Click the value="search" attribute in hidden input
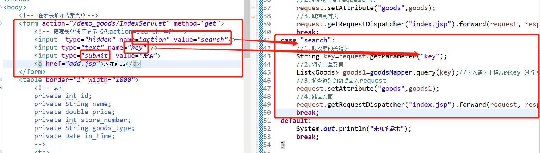 coord(200,40)
